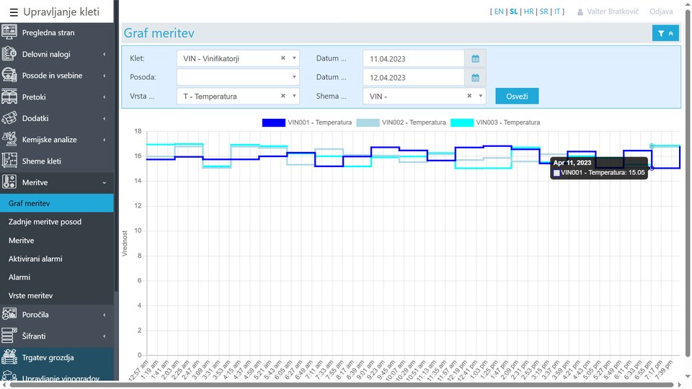
Task: Open the Klet dropdown
Action: coord(237,58)
